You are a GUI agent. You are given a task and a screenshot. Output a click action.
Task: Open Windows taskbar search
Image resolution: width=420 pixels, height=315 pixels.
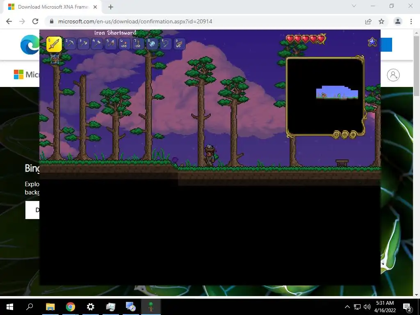(30, 307)
